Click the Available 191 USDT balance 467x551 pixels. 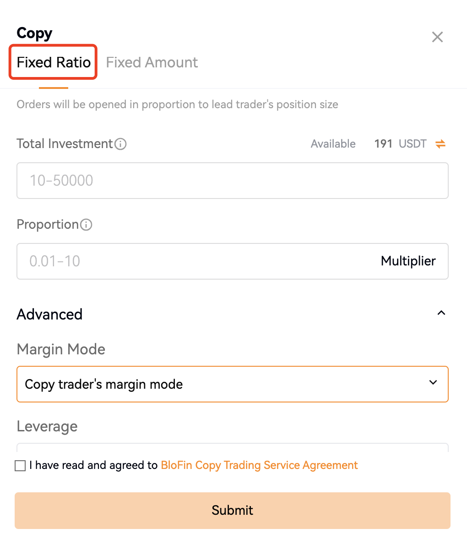click(x=383, y=144)
